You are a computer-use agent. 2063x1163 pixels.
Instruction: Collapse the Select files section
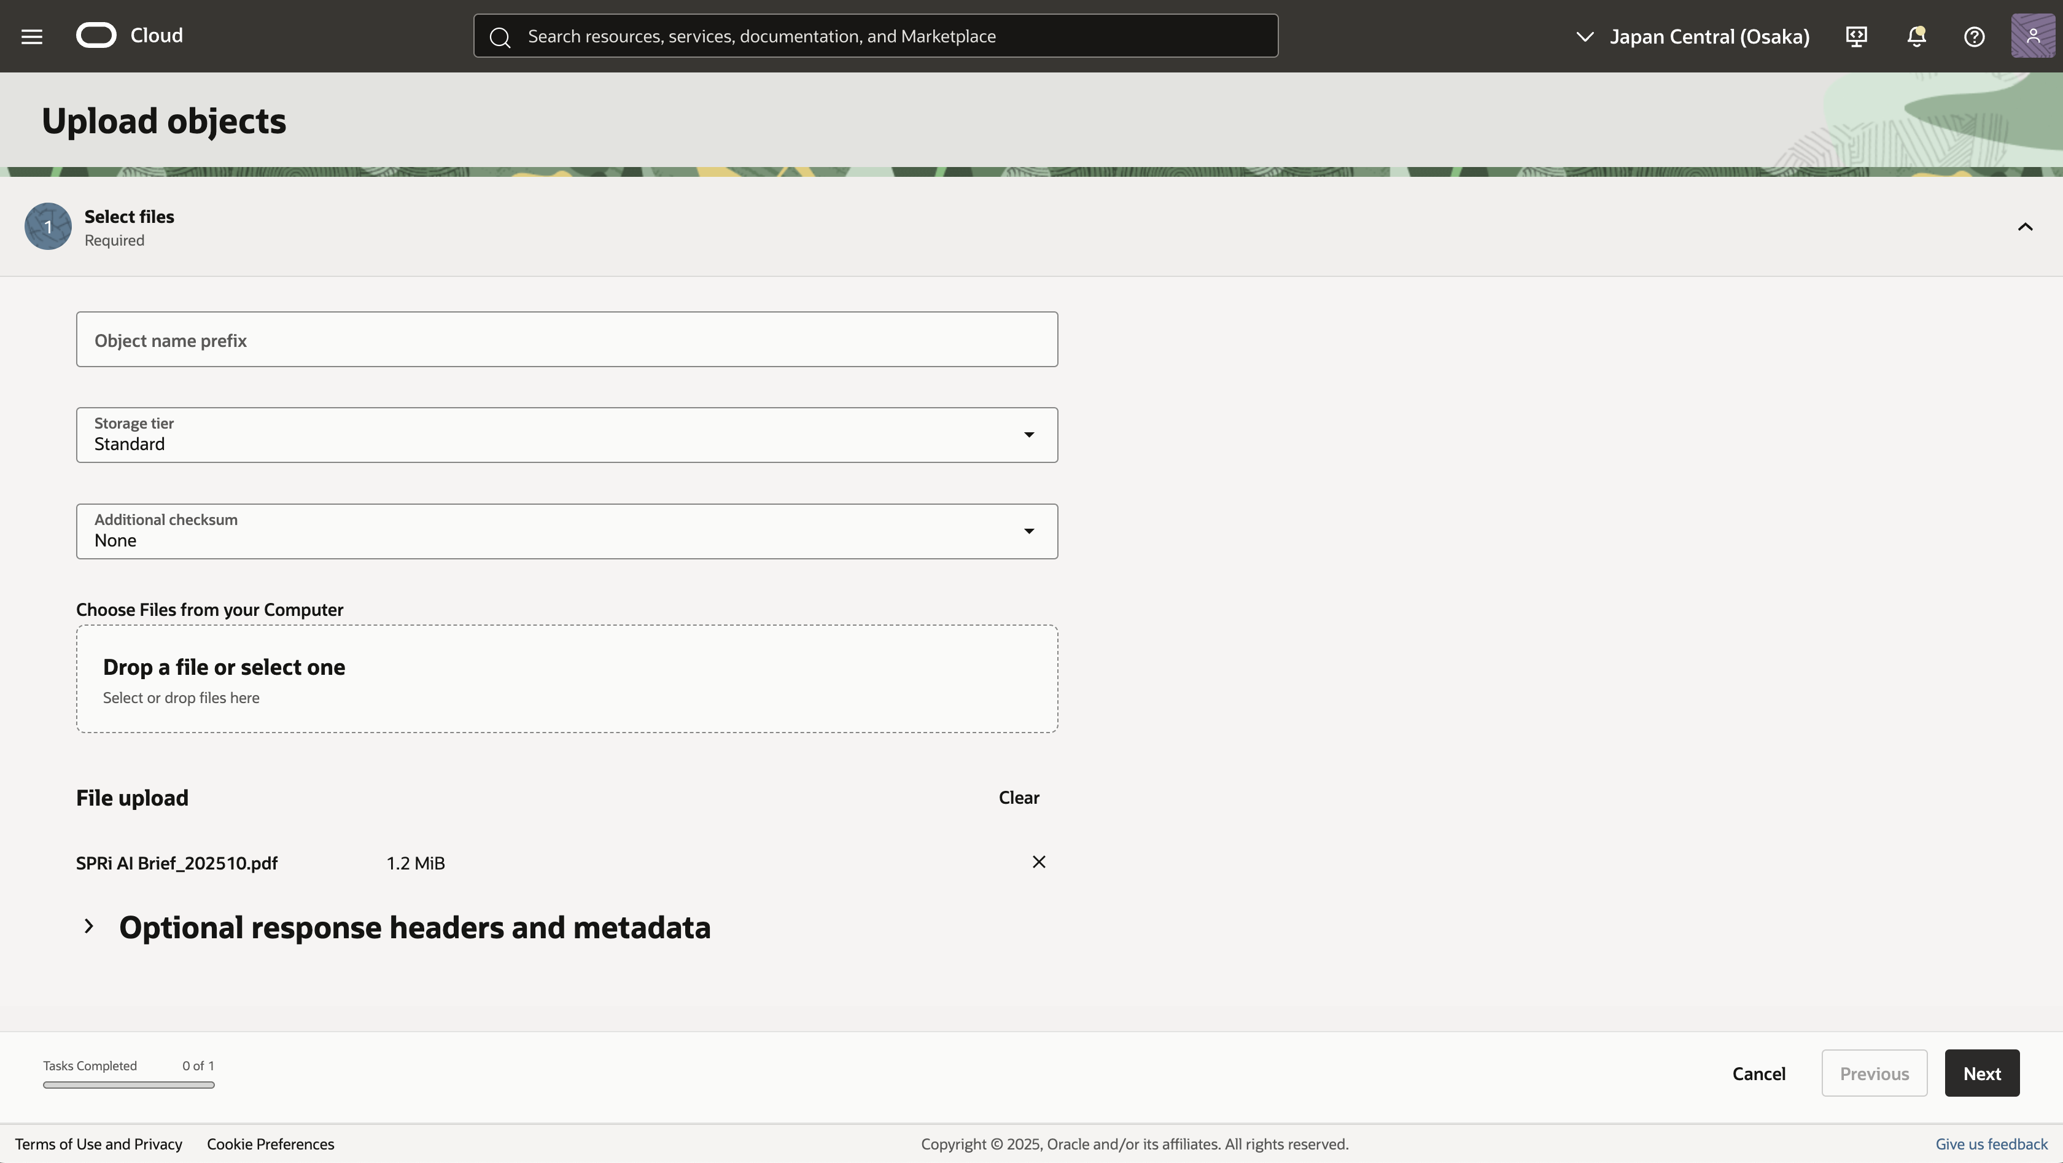pyautogui.click(x=2024, y=227)
